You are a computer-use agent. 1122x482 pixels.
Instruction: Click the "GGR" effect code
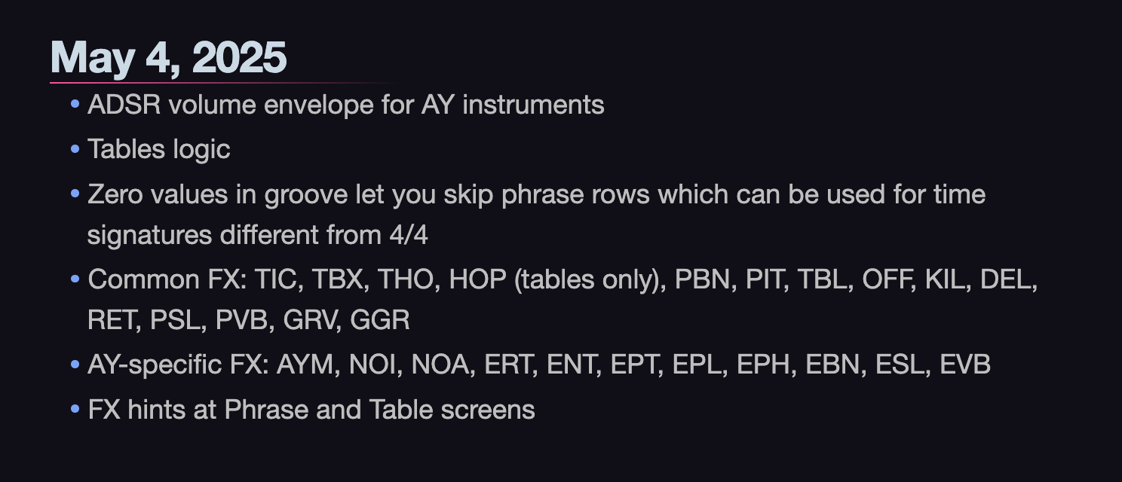tap(384, 320)
